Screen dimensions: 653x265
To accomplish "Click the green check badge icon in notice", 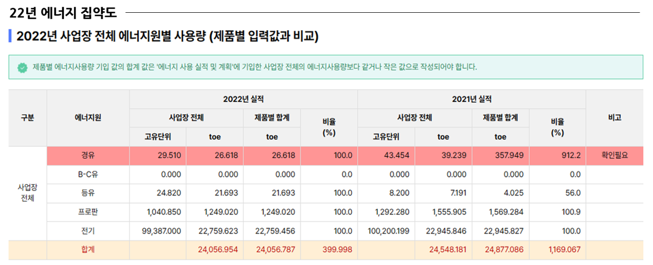I will point(22,67).
